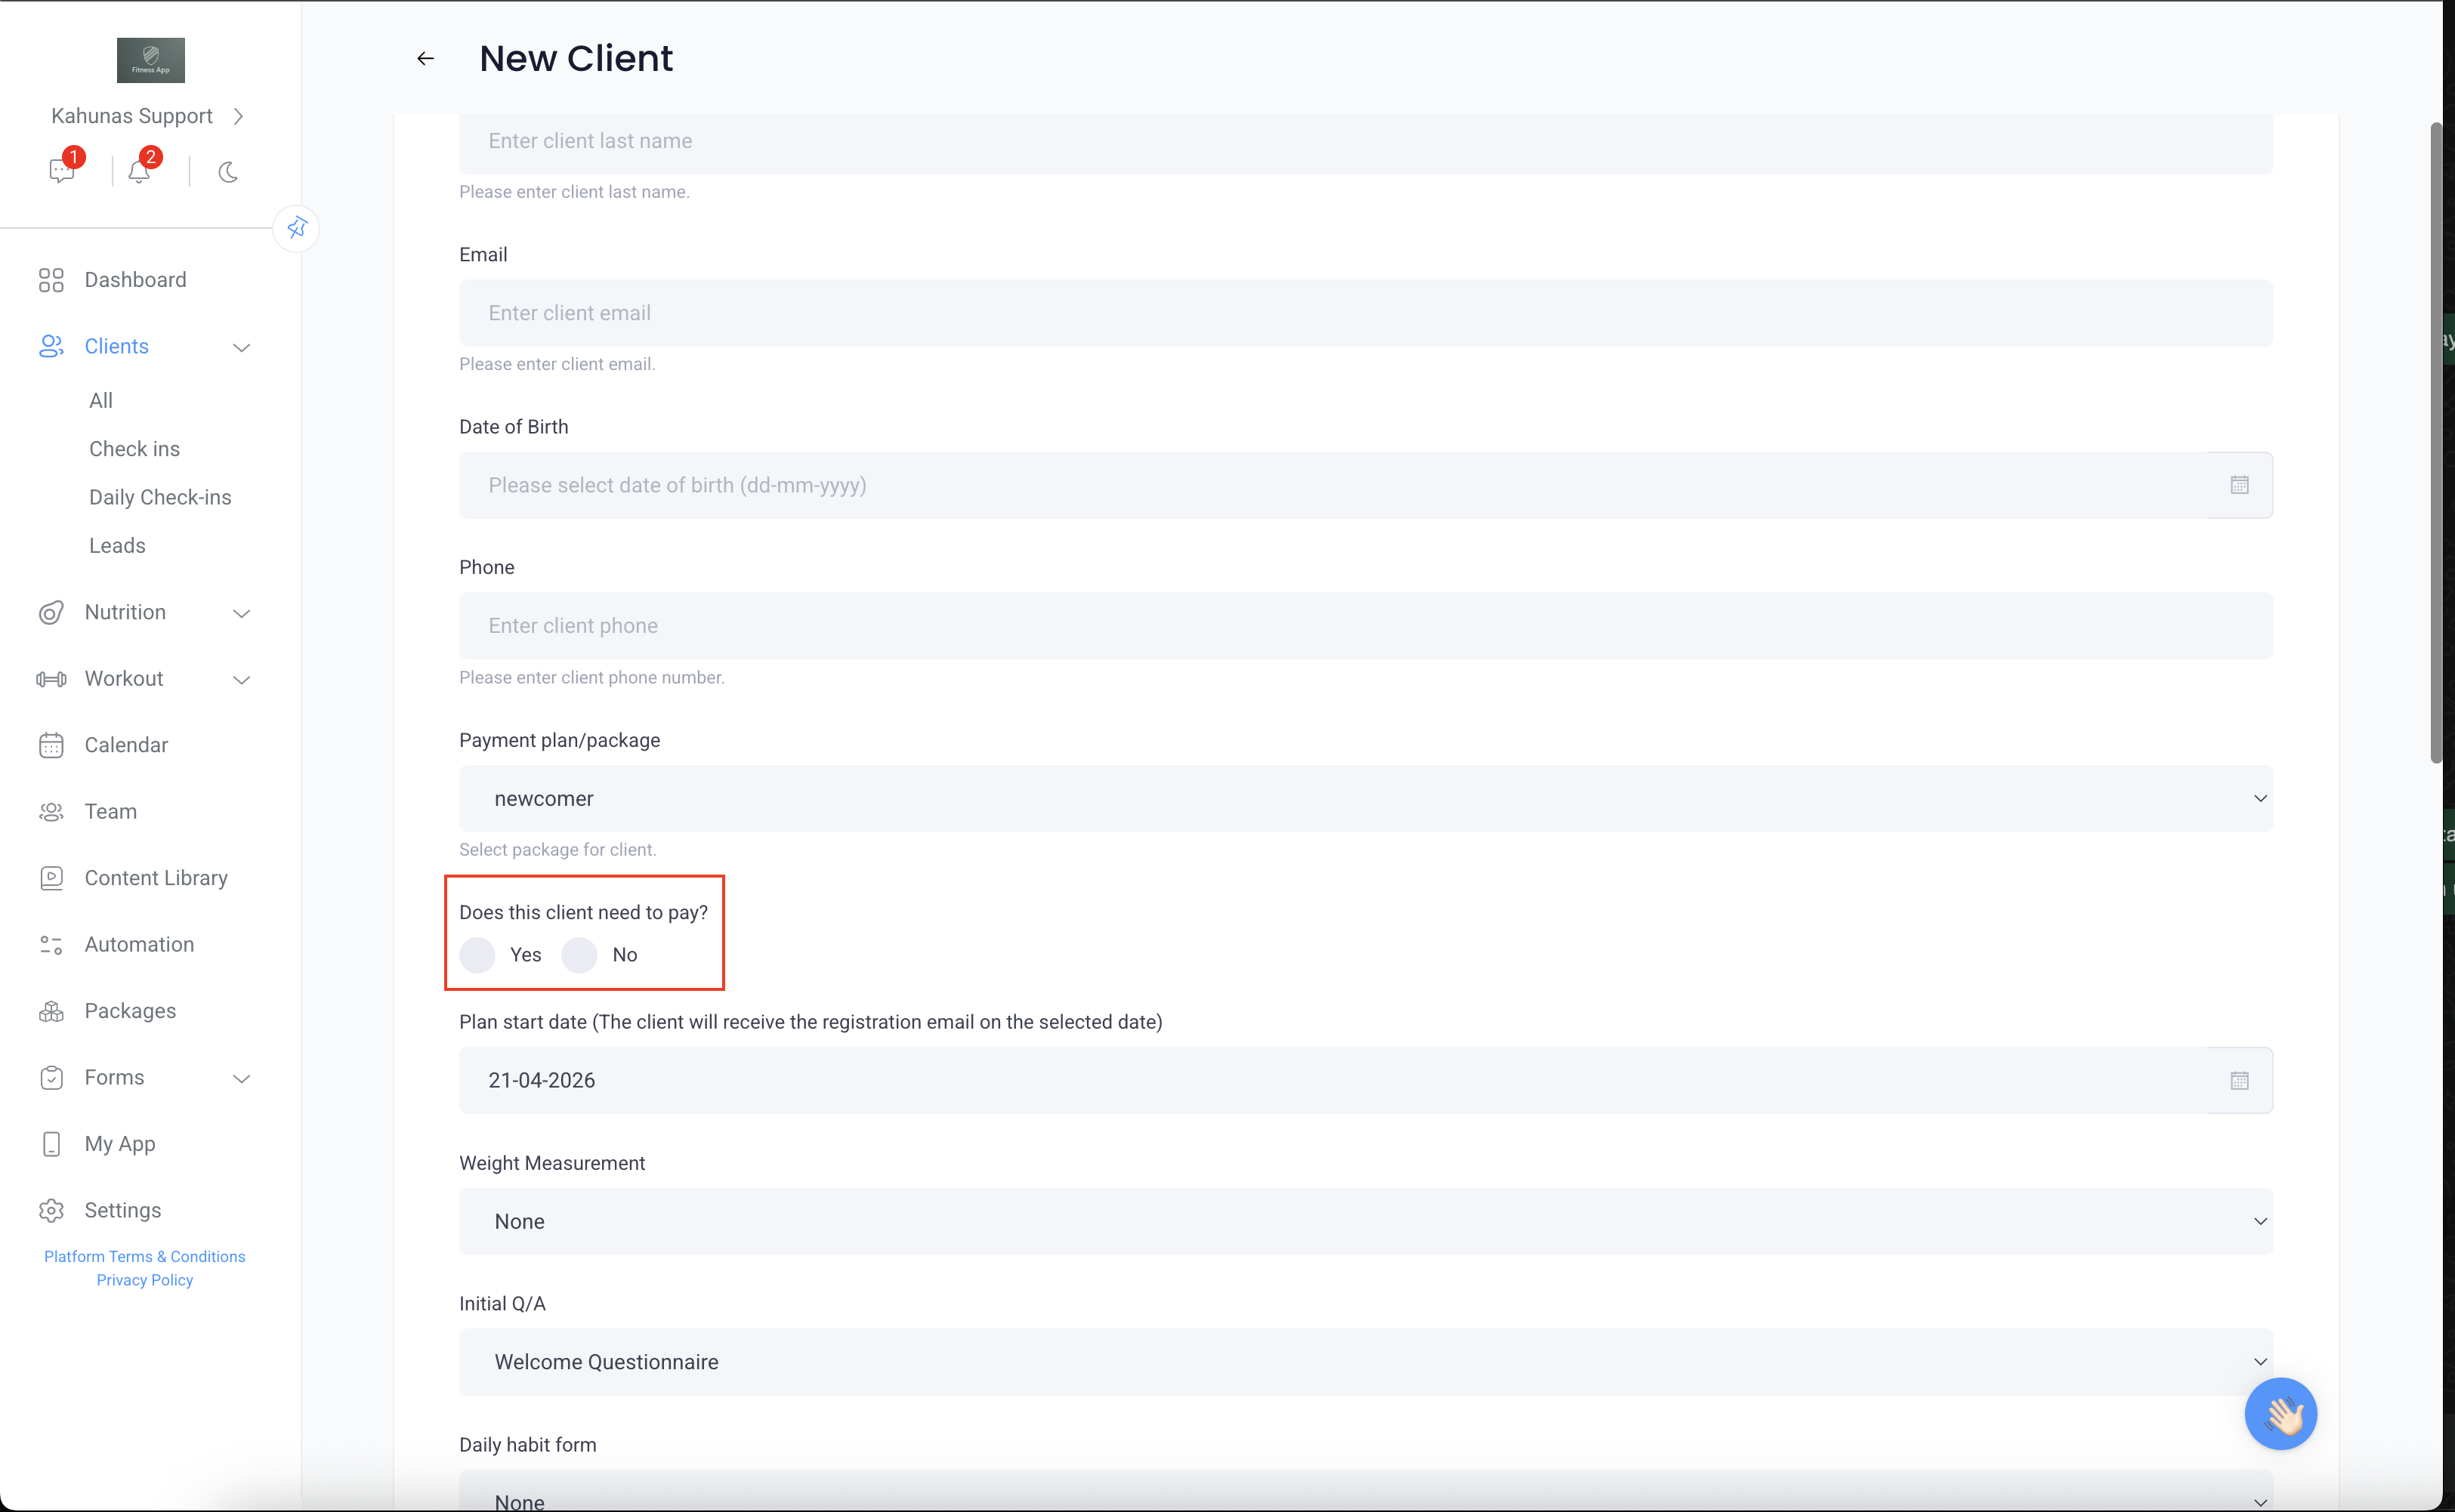Open date of birth calendar icon
Image resolution: width=2455 pixels, height=1512 pixels.
point(2239,485)
